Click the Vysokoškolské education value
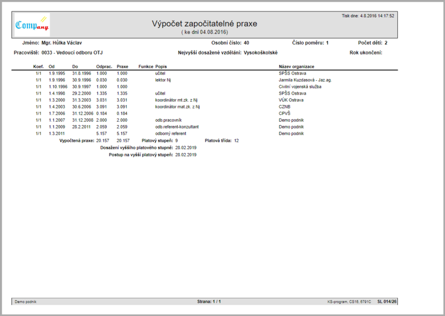 (x=260, y=53)
